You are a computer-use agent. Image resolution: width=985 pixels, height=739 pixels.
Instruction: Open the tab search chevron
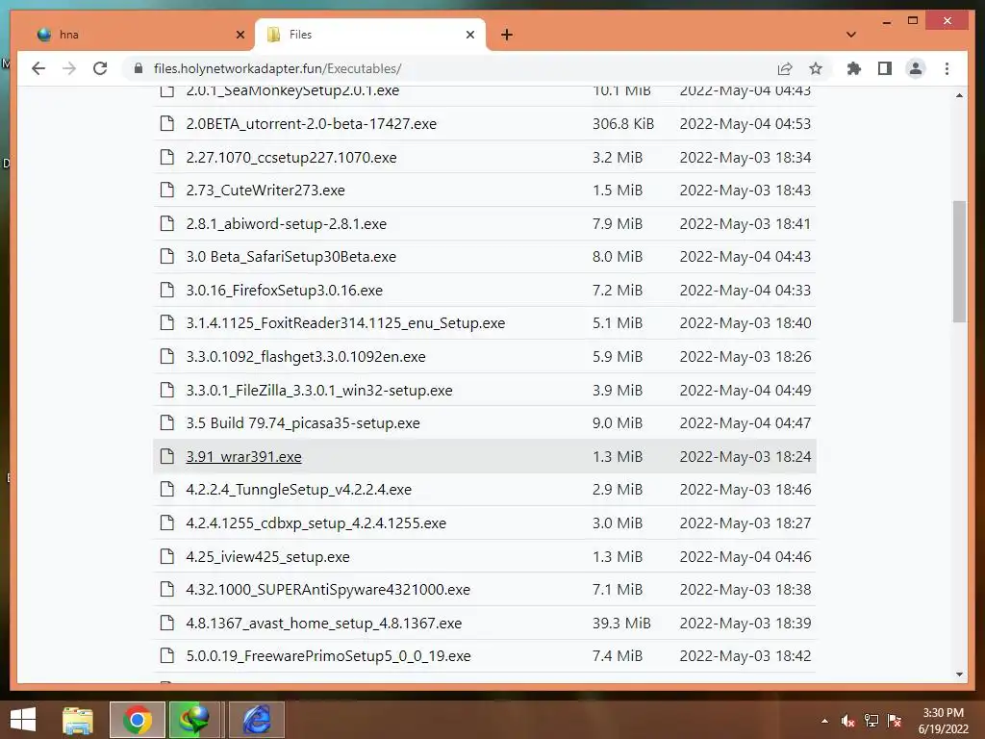point(851,35)
